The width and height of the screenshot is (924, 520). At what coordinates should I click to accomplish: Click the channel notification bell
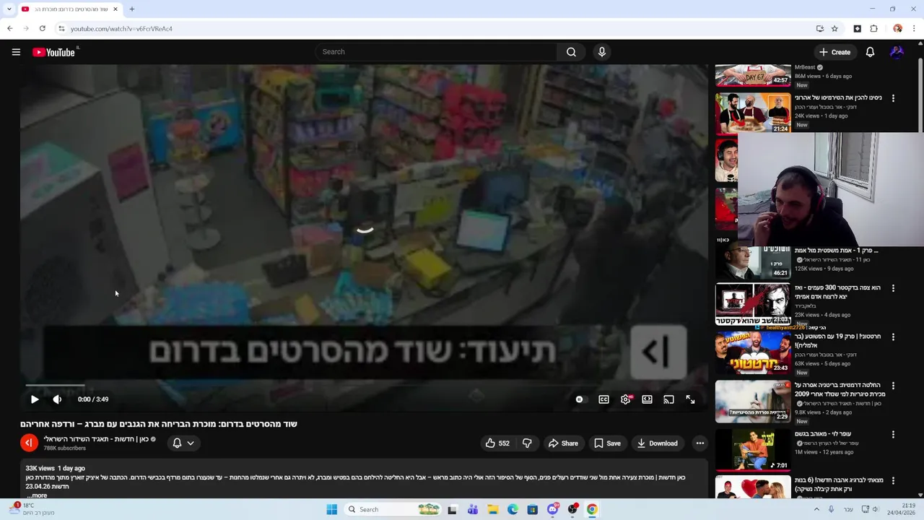[177, 443]
